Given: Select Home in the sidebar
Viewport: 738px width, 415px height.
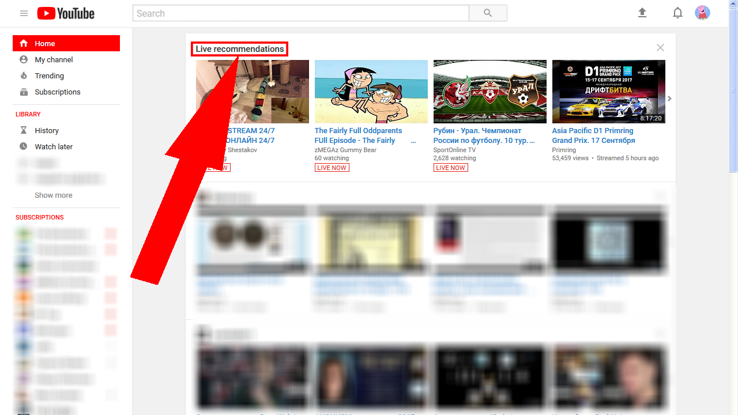Looking at the screenshot, I should coord(66,43).
